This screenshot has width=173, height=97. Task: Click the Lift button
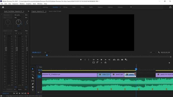(x=114, y=60)
